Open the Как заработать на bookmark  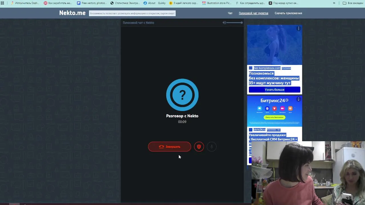(x=58, y=3)
